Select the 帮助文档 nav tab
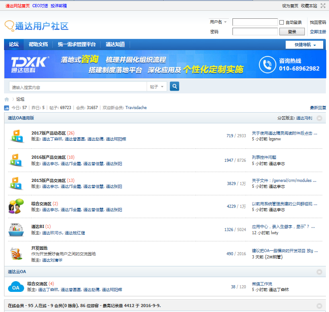The width and height of the screenshot is (329, 312). coord(38,44)
